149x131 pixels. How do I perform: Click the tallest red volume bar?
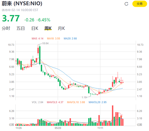(113, 116)
